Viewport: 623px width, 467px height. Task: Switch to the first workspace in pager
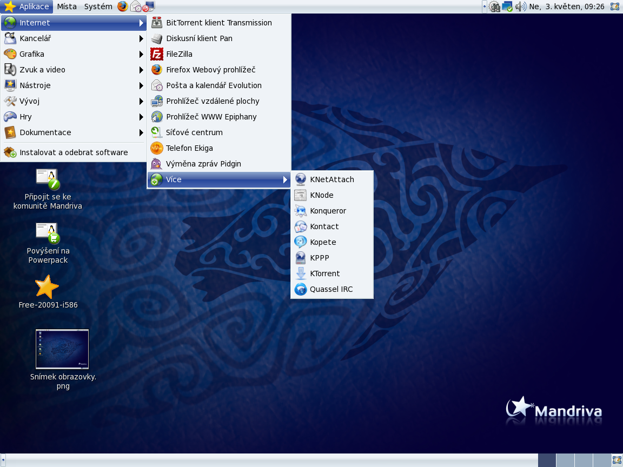coord(547,461)
